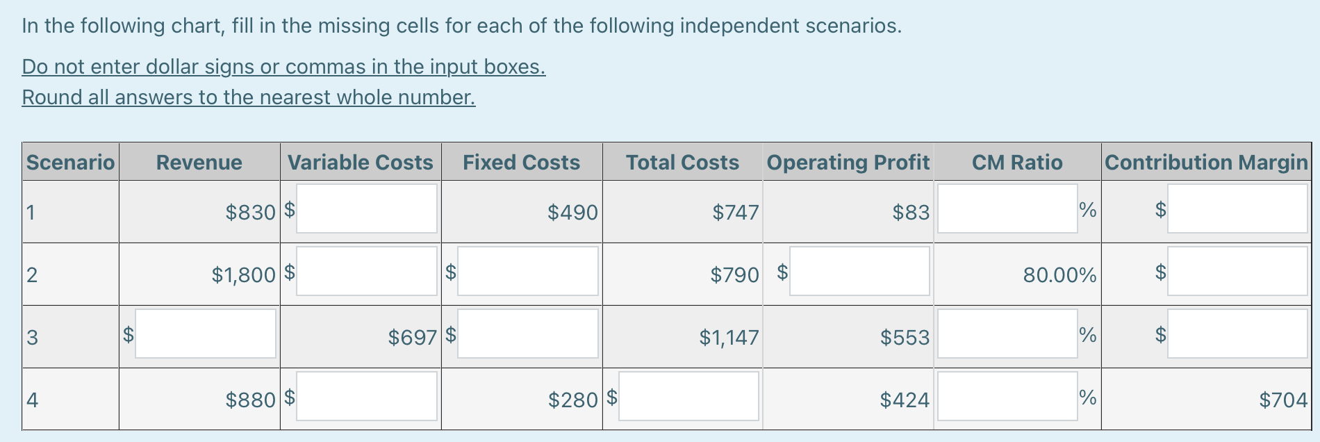1320x442 pixels.
Task: Click the Operating Profit input for Scenario 2
Action: point(859,272)
